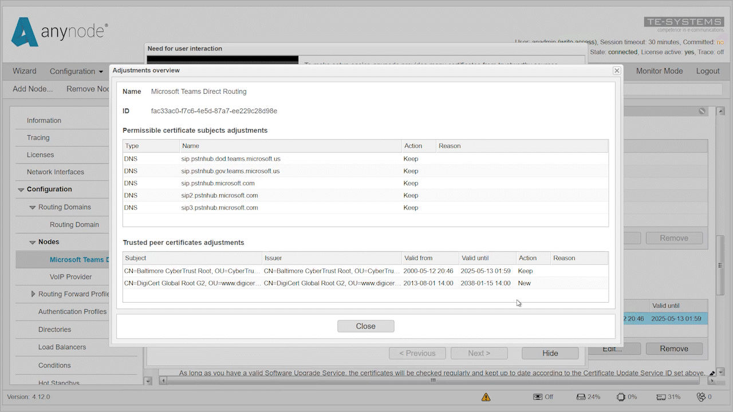
Task: Select VoIP Provider in the tree
Action: (70, 277)
